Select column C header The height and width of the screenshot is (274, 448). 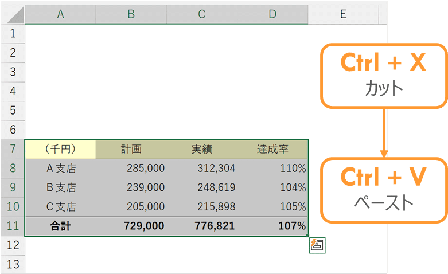[202, 14]
